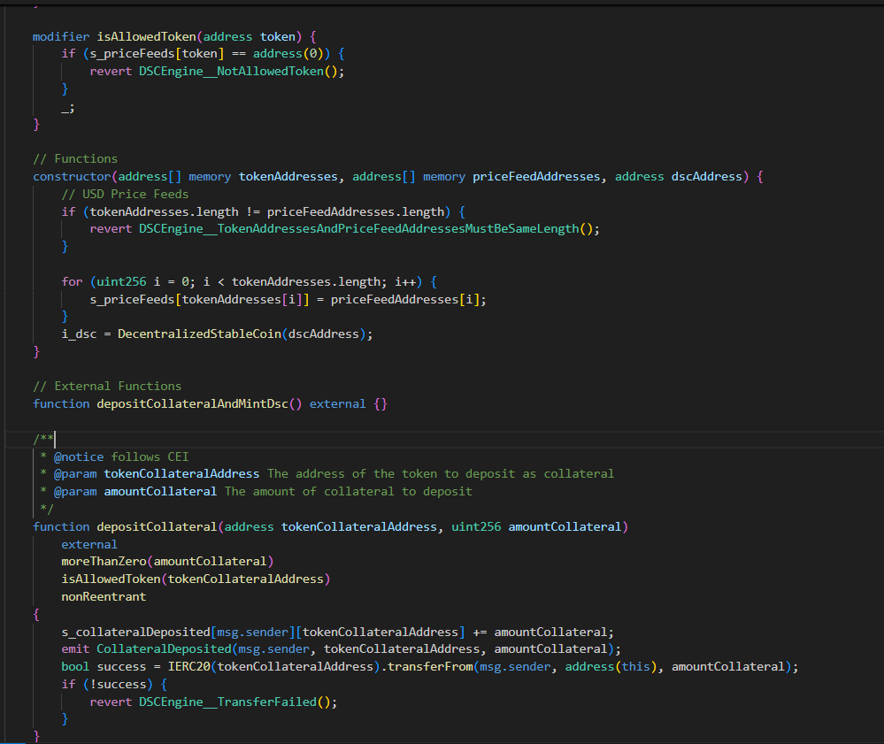The width and height of the screenshot is (884, 744).
Task: Click "uint256" in the depositCollateral signature
Action: (476, 527)
